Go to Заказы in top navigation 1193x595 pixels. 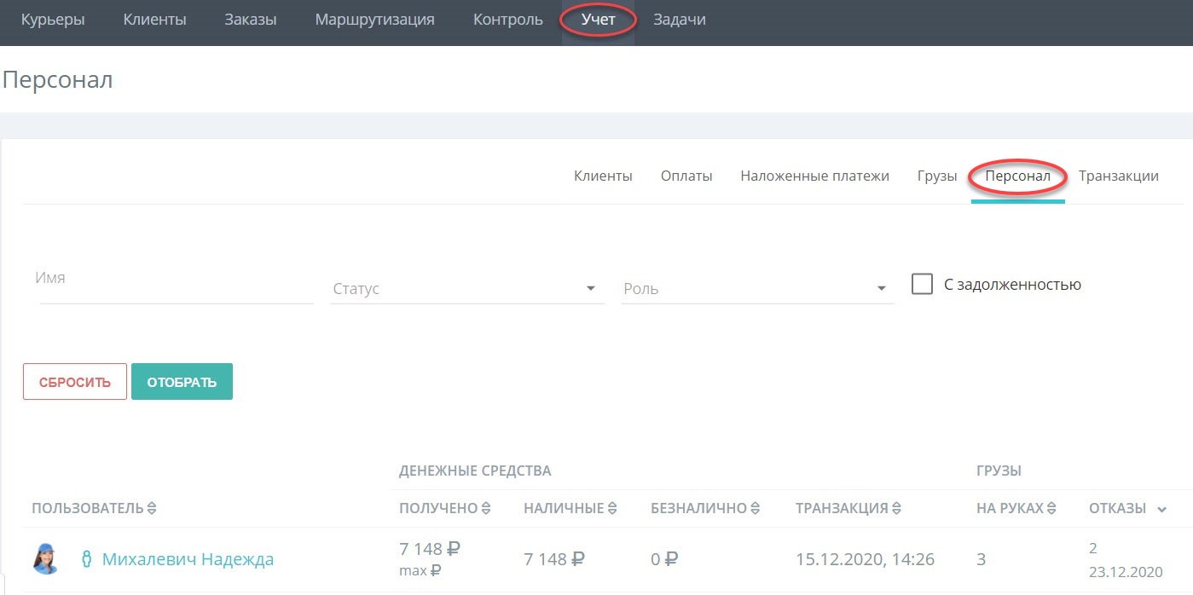[251, 20]
